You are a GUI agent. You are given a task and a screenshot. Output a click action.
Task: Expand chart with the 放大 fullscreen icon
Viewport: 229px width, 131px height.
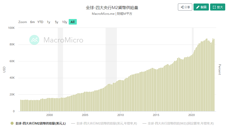pyautogui.click(x=218, y=7)
